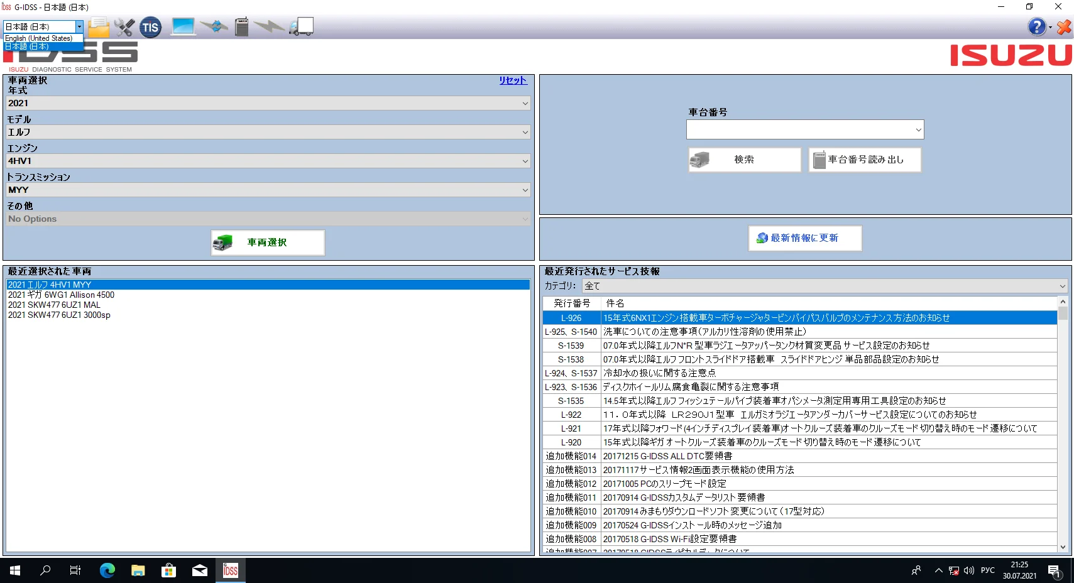Open bulletin S-1535 row

coord(800,401)
